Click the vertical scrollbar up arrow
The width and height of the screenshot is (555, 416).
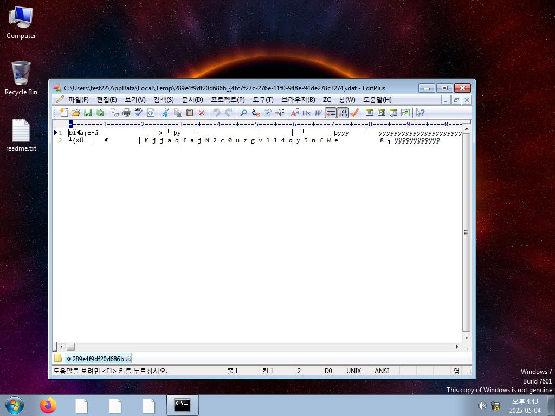pyautogui.click(x=467, y=129)
